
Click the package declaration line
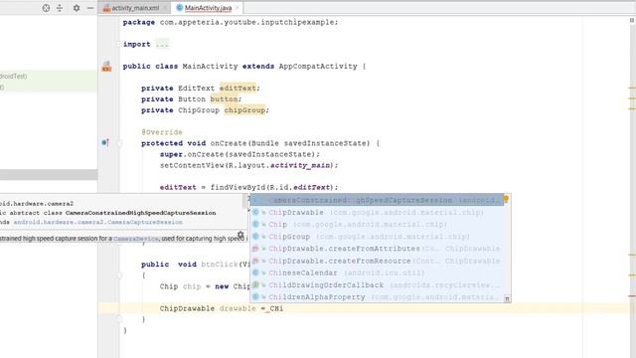(231, 22)
